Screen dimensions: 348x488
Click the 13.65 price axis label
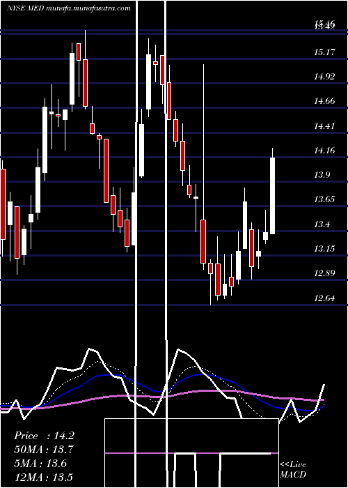[325, 199]
